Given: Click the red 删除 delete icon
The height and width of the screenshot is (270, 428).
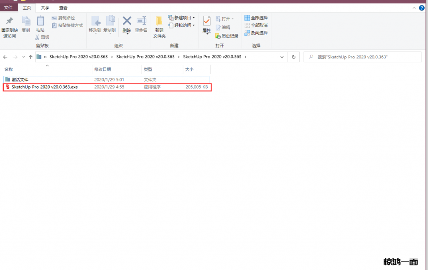Looking at the screenshot, I should (127, 21).
